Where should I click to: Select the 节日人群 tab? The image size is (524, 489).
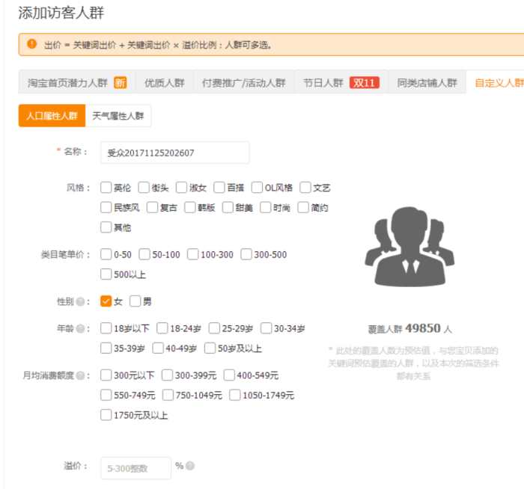click(341, 82)
